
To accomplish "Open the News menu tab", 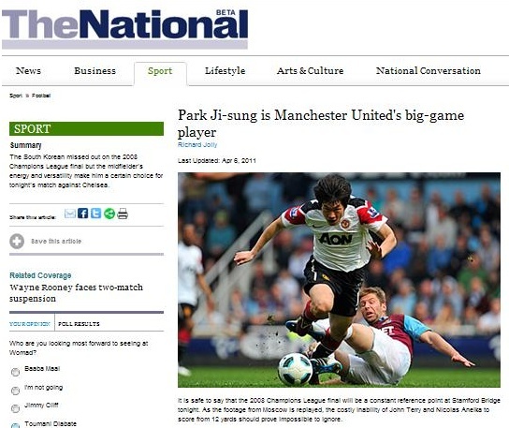I will point(29,71).
